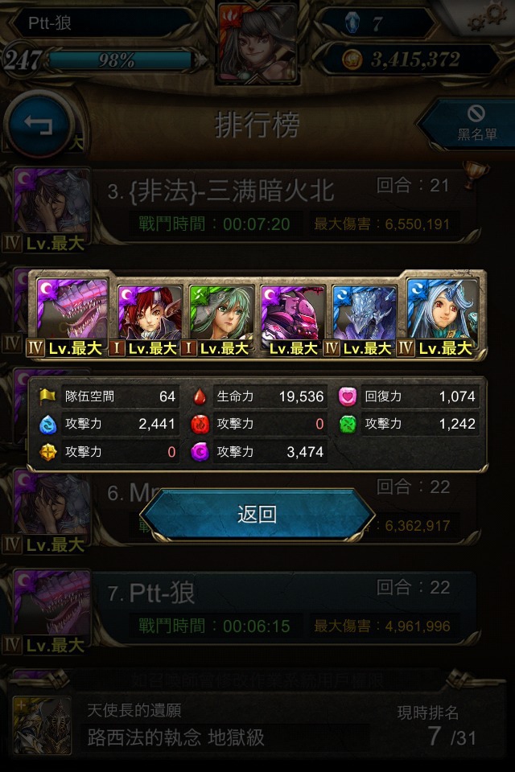
Task: Select the green-haired earth character card
Action: (x=222, y=317)
